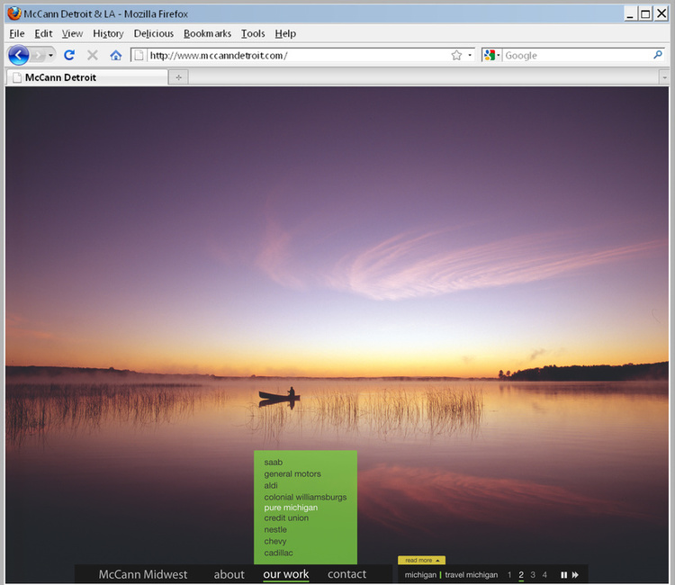Screen dimensions: 675x585
Task: Go to the browser home page icon
Action: [115, 55]
